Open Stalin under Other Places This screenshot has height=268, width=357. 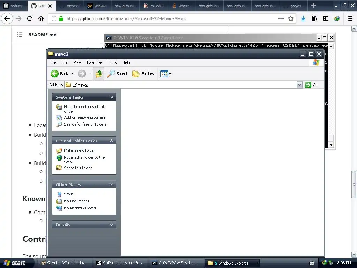[69, 194]
